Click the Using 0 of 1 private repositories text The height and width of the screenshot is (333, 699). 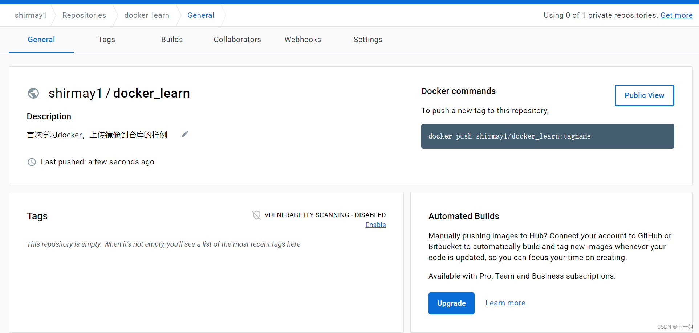pyautogui.click(x=601, y=15)
